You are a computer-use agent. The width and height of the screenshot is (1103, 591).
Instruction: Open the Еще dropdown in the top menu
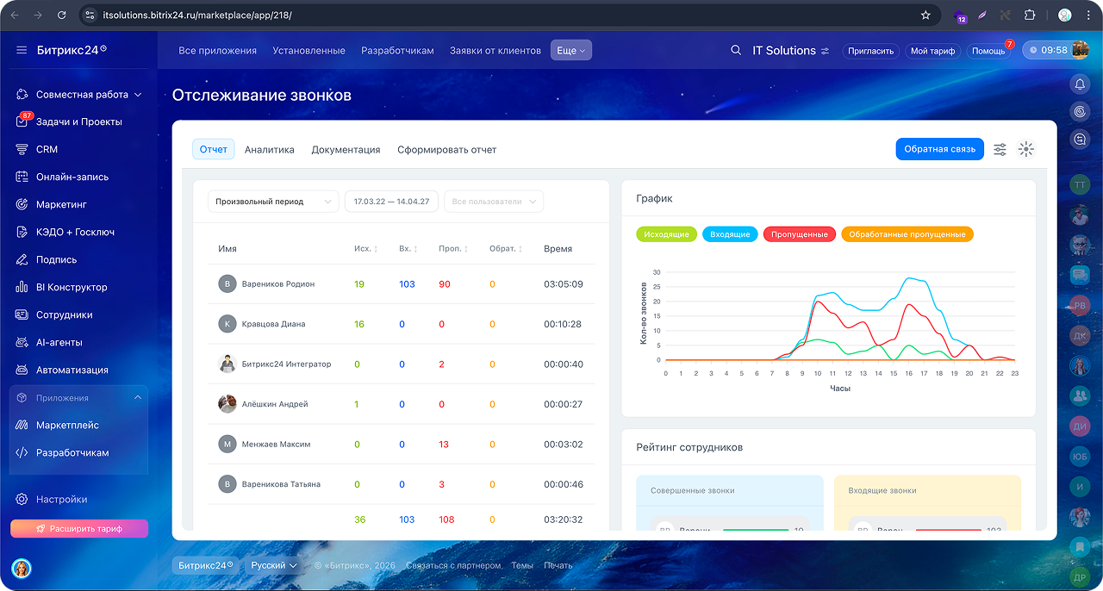[x=570, y=51]
